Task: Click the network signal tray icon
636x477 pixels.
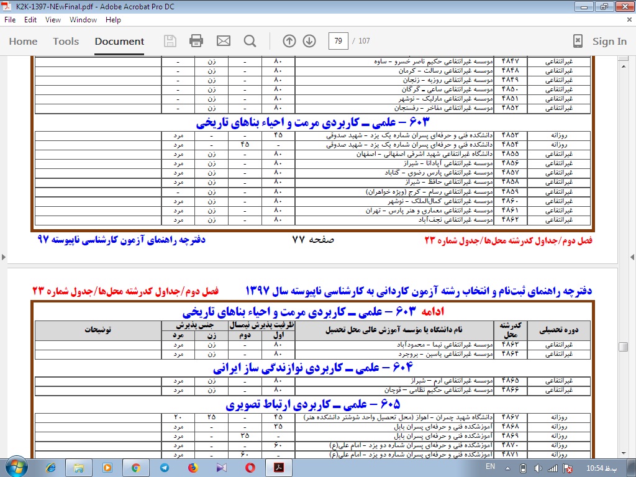Action: pos(552,468)
